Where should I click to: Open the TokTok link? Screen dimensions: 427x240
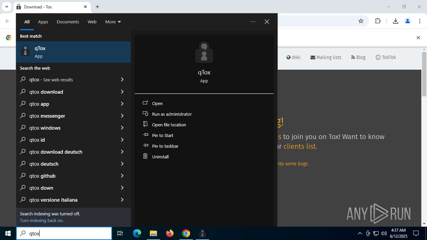pyautogui.click(x=386, y=57)
